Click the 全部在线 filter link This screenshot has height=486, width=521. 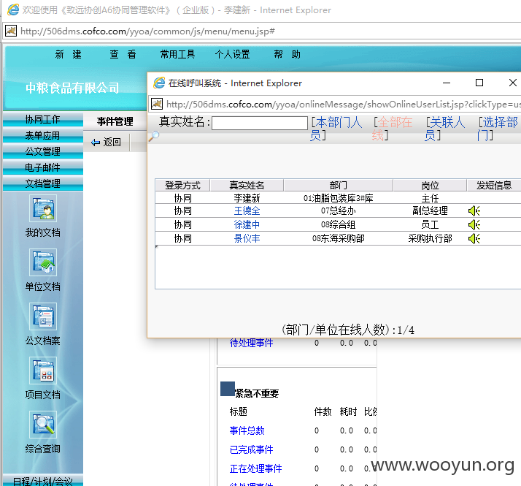coord(392,129)
